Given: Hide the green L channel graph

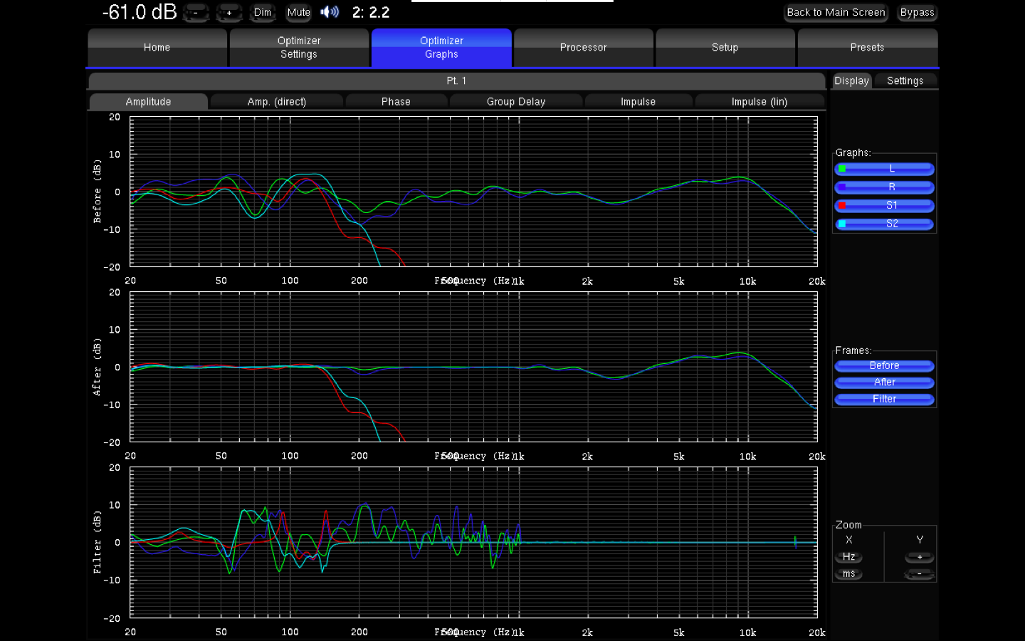Looking at the screenshot, I should pos(884,169).
